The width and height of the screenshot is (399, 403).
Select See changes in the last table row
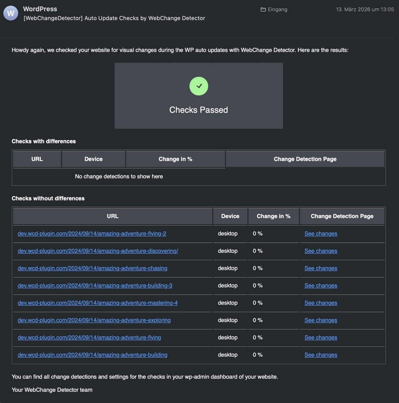pos(321,355)
